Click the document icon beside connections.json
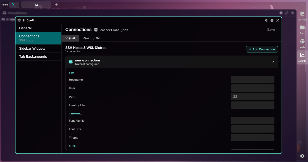 (x=96, y=30)
